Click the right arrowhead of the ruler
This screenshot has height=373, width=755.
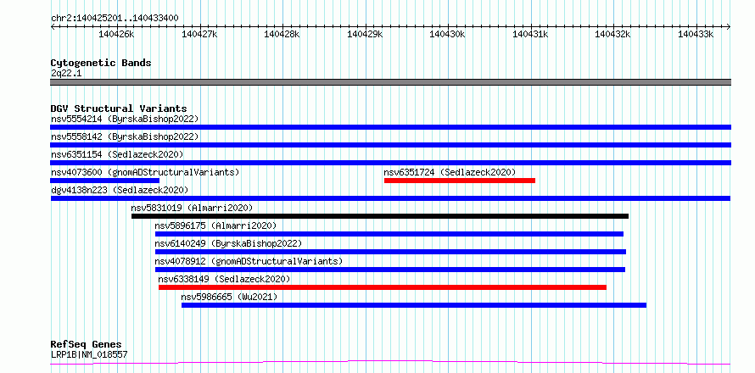click(729, 26)
